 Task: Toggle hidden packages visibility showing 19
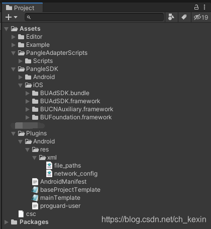click(x=201, y=17)
